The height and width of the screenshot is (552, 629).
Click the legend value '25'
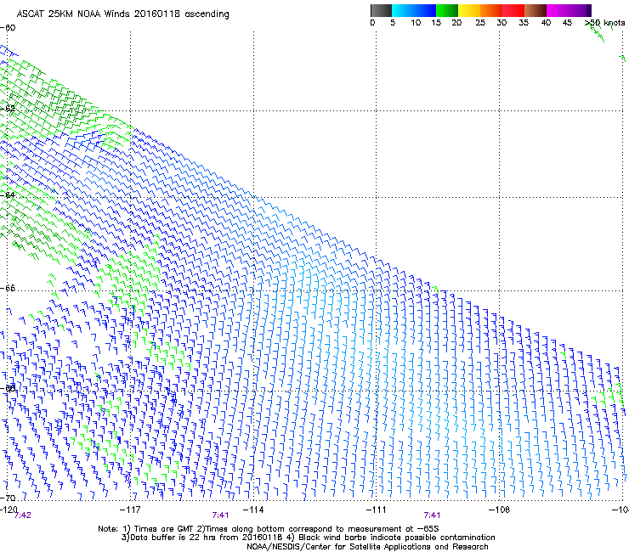coord(480,23)
